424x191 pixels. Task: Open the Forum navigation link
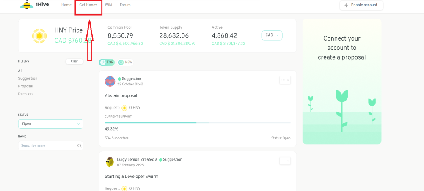(125, 5)
